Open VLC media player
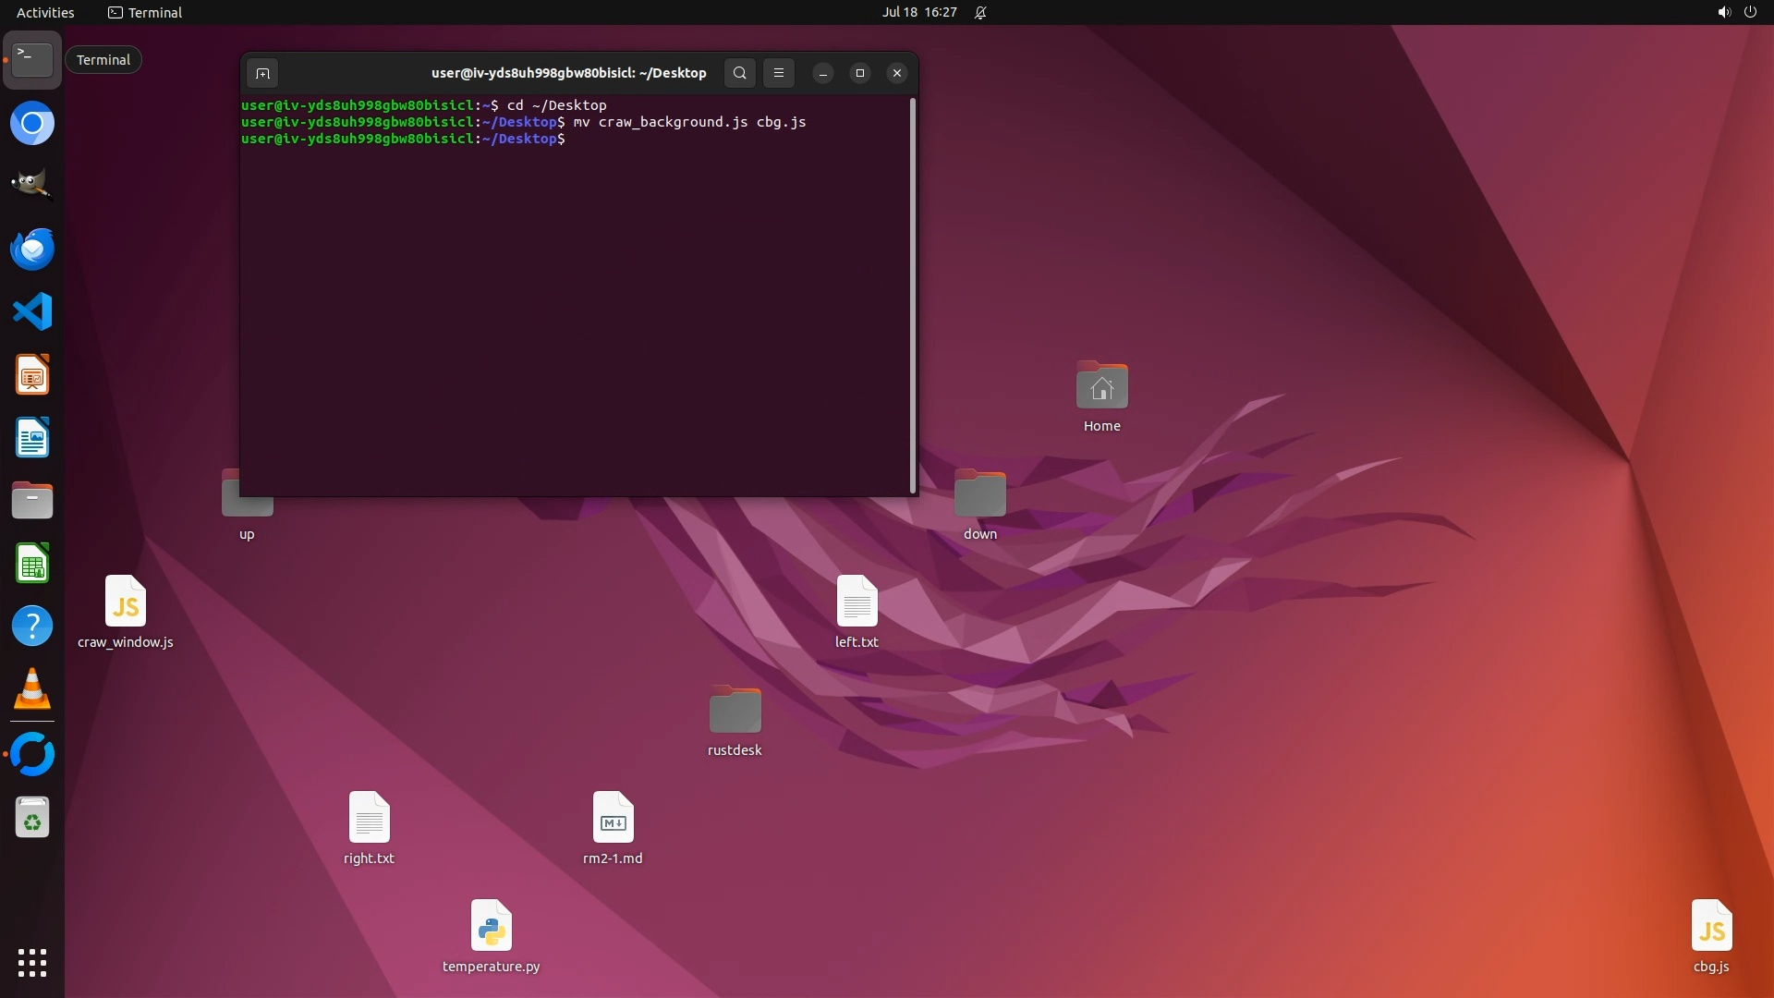Viewport: 1774px width, 998px height. pos(32,689)
